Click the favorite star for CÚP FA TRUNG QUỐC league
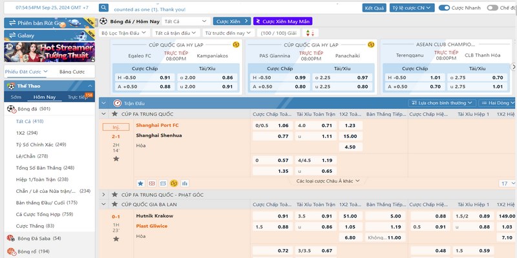The width and height of the screenshot is (517, 258). tap(114, 114)
